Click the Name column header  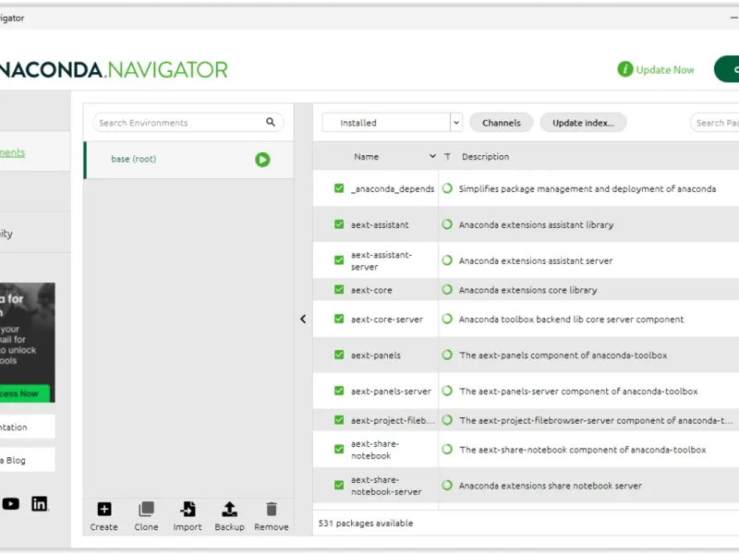pyautogui.click(x=366, y=156)
